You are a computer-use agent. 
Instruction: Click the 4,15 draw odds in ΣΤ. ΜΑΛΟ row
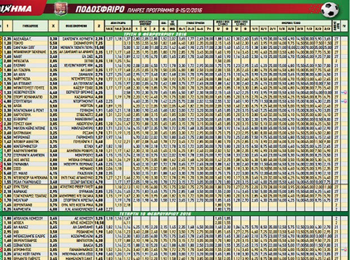[54, 173]
